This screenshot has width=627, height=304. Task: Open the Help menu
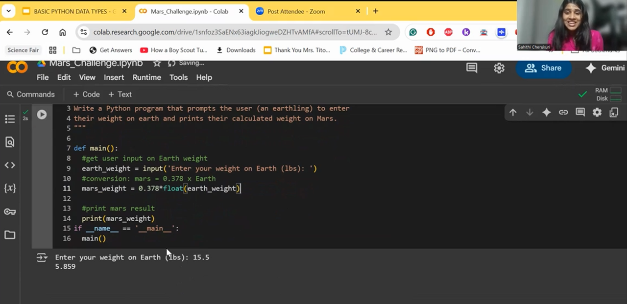(204, 77)
